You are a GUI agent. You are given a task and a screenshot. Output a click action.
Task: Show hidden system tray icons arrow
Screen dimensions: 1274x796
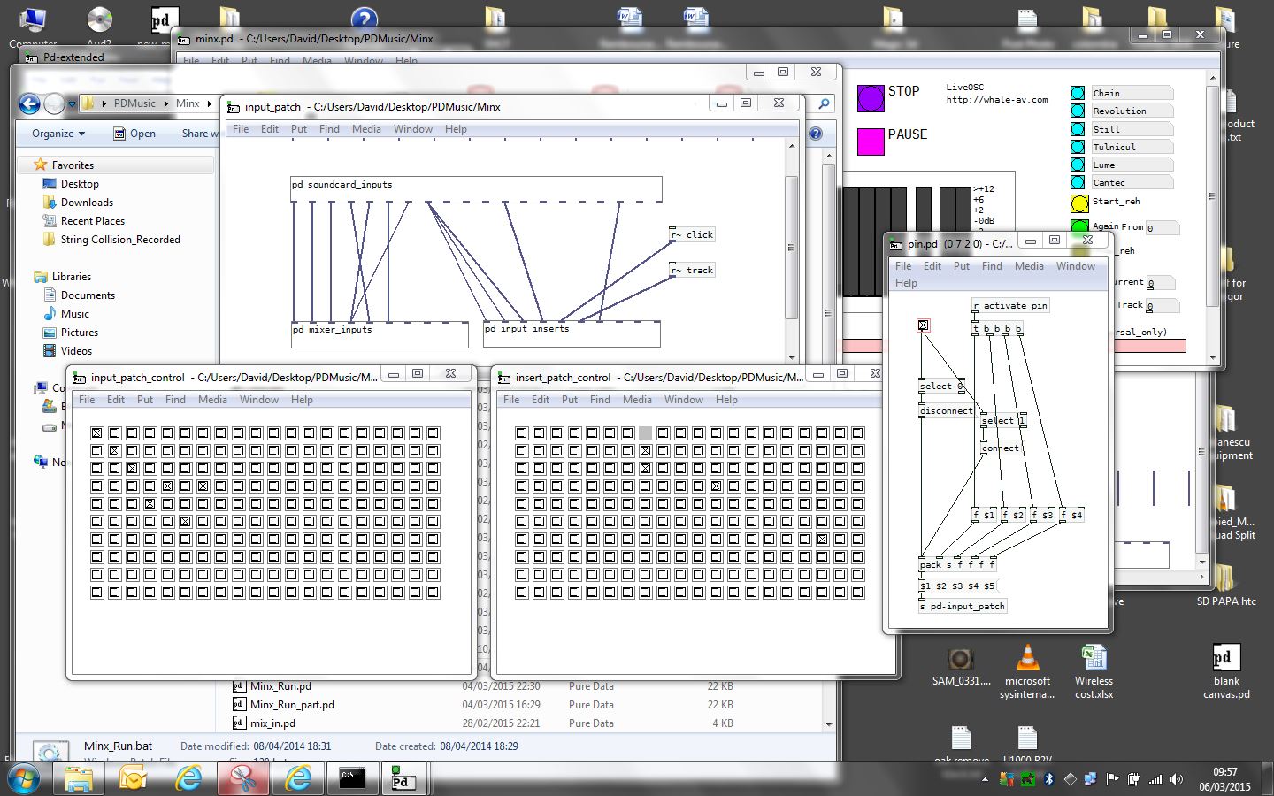(985, 779)
